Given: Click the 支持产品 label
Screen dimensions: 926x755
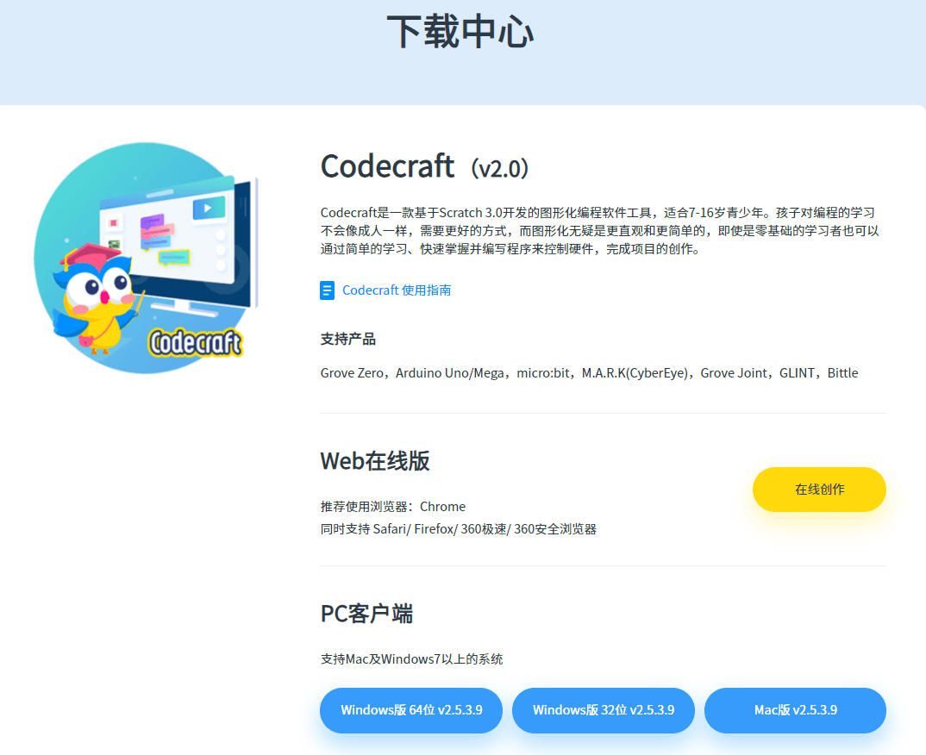Looking at the screenshot, I should [x=347, y=339].
